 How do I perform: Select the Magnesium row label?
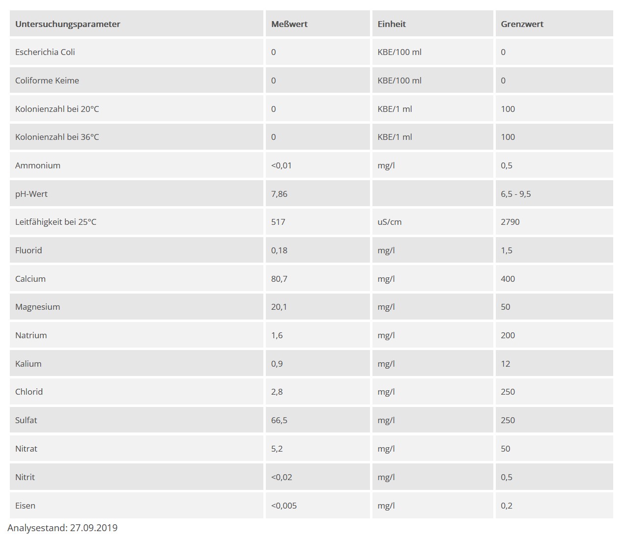[38, 307]
